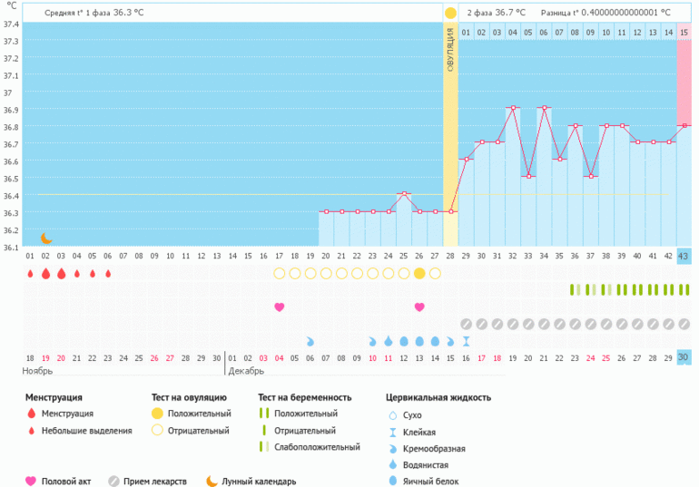Select the 36.9 temperature point on day 32
This screenshot has height=487, width=699.
click(513, 108)
